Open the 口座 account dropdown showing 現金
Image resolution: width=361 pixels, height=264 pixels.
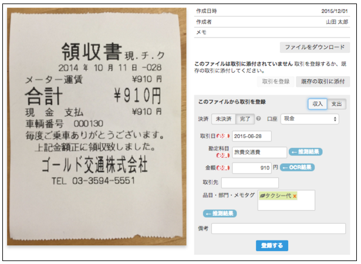click(x=310, y=119)
